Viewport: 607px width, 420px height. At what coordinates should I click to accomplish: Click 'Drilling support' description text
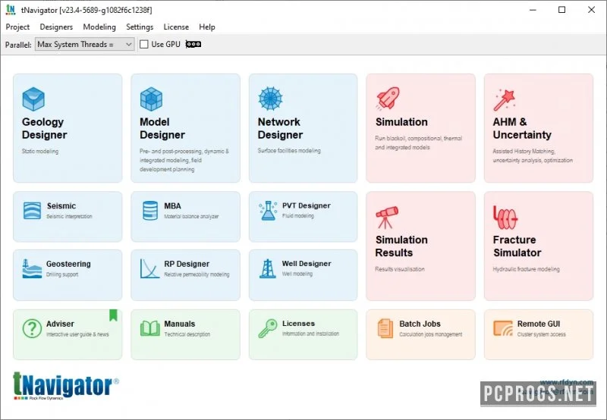click(x=62, y=274)
